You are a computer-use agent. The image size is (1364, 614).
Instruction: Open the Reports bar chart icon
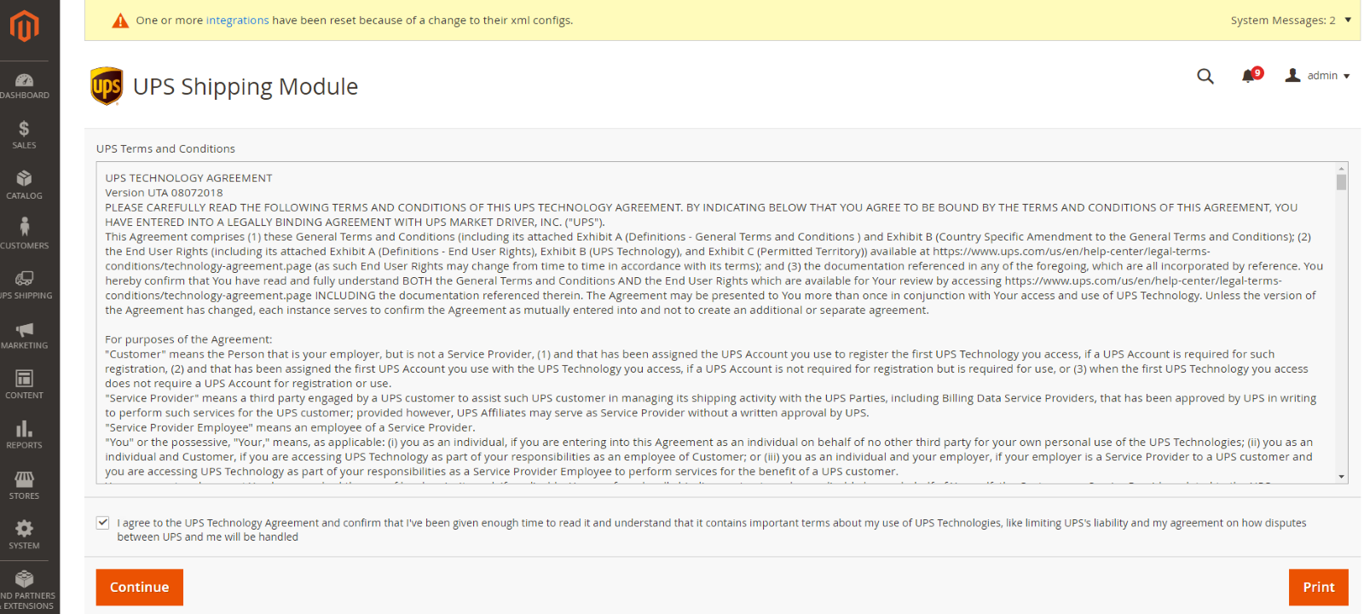[24, 428]
